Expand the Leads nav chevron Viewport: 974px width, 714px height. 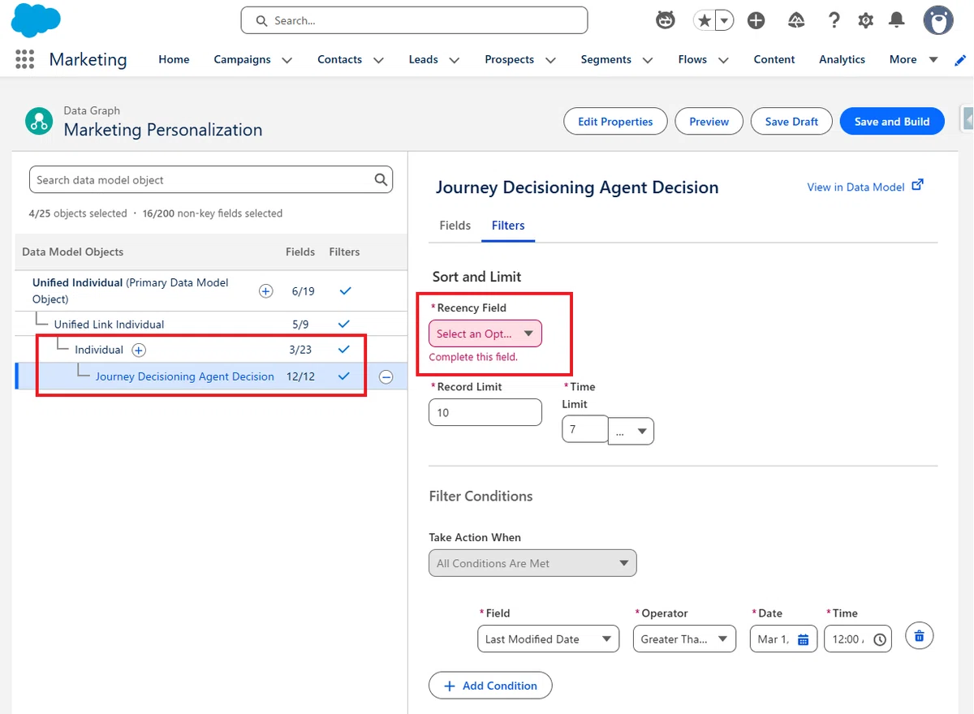[x=454, y=60]
